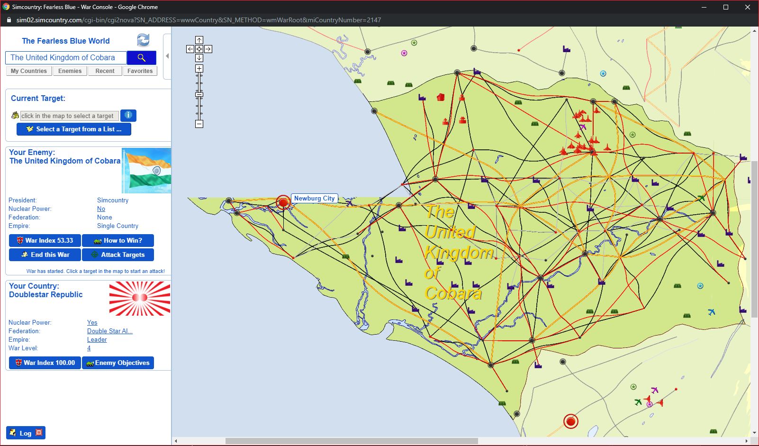The image size is (759, 446).
Task: Re-center the map with center control
Action: pos(199,49)
